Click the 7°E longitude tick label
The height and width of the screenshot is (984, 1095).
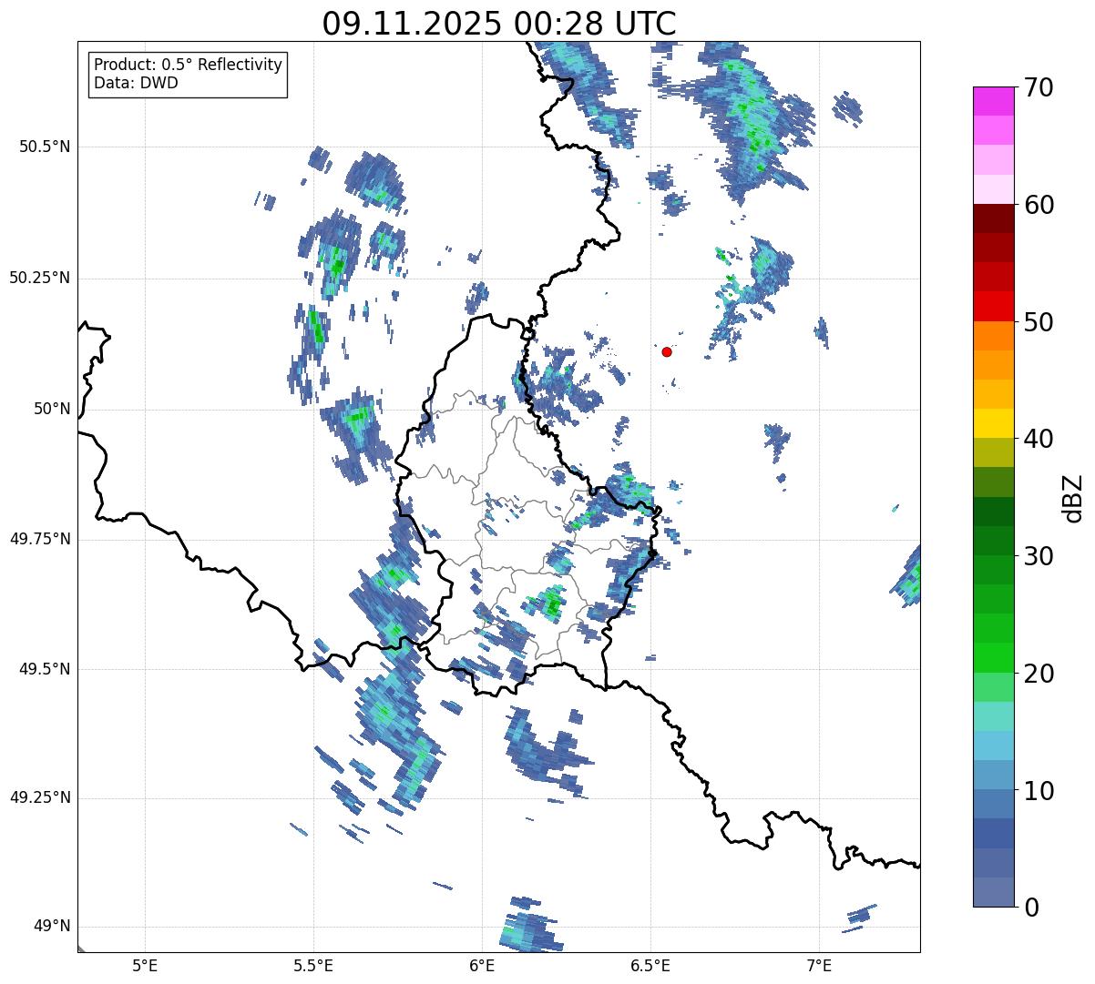coord(819,965)
